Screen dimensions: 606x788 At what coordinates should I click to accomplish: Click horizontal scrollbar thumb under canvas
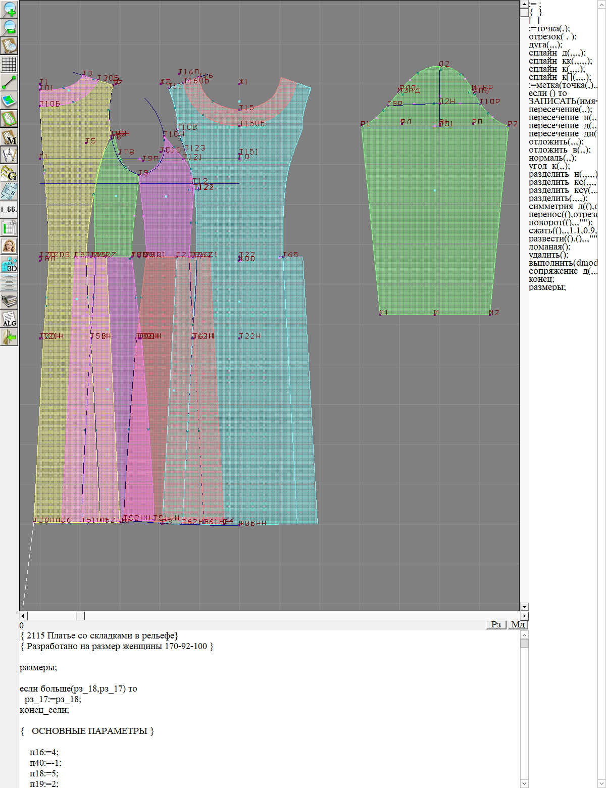(x=80, y=616)
